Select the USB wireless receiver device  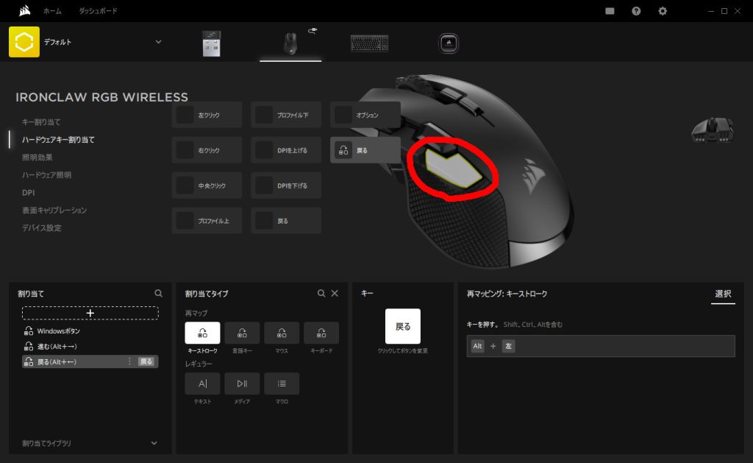click(x=211, y=43)
